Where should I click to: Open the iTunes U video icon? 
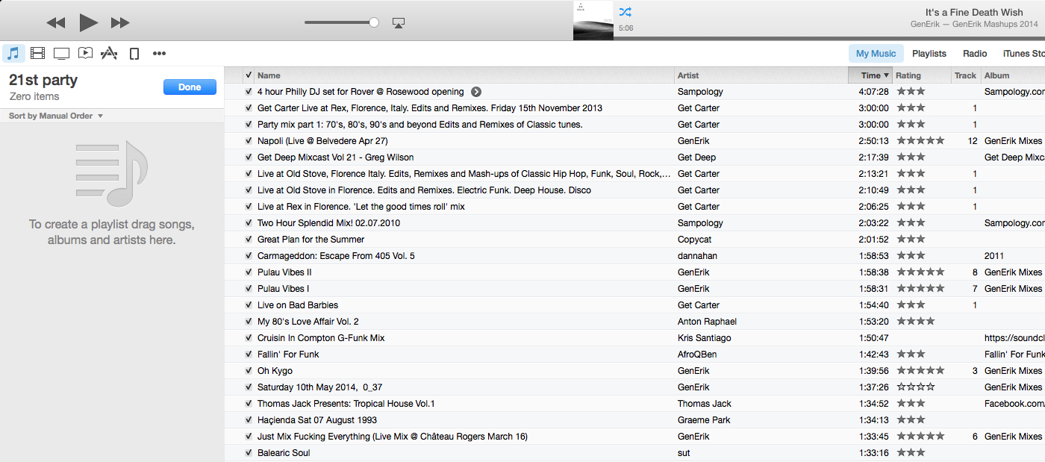click(86, 53)
